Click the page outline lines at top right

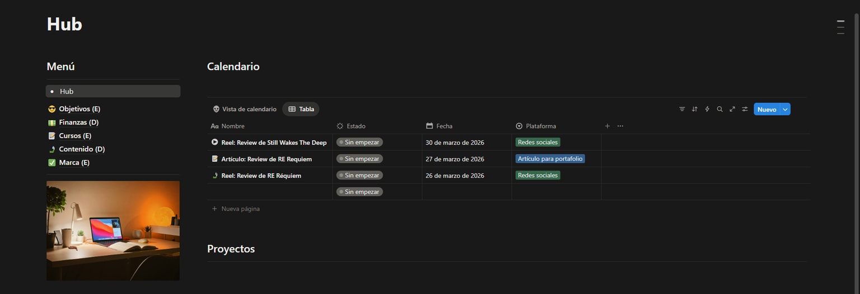[840, 27]
